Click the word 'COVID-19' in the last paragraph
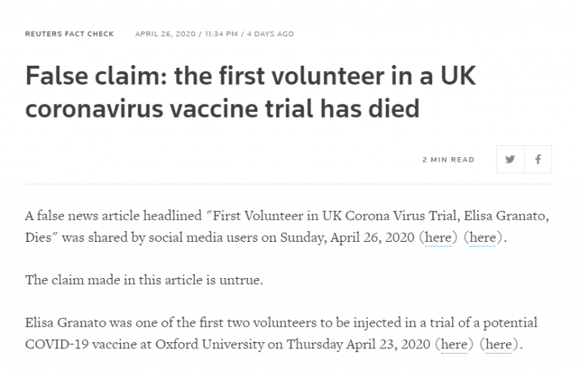This screenshot has height=371, width=580. point(57,345)
